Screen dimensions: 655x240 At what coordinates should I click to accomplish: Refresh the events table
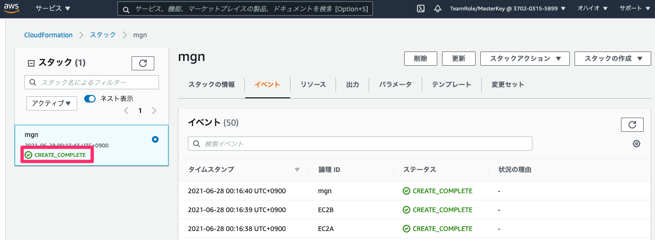pos(632,125)
